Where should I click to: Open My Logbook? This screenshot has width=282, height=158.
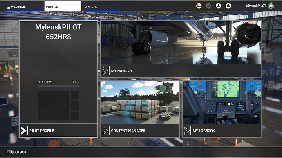coord(222,109)
